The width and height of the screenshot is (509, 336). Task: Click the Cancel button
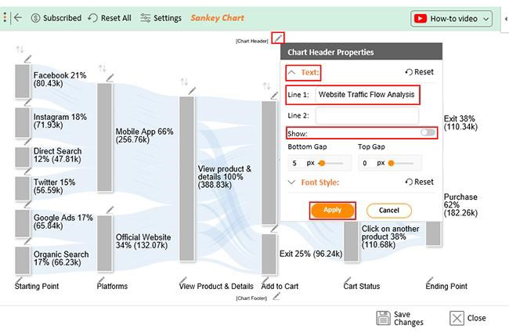tap(389, 211)
